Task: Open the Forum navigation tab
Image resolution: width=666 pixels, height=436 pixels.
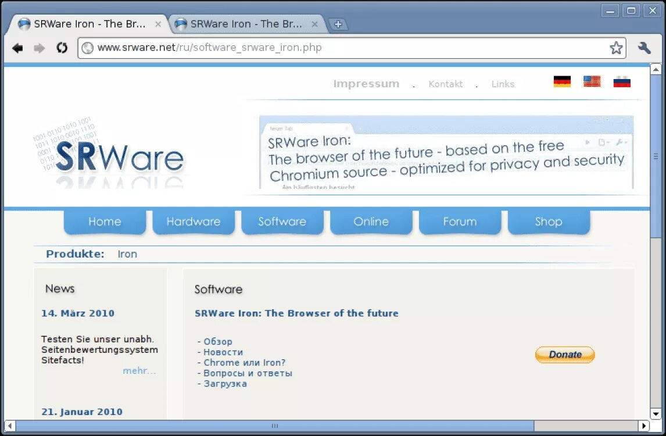Action: click(460, 222)
